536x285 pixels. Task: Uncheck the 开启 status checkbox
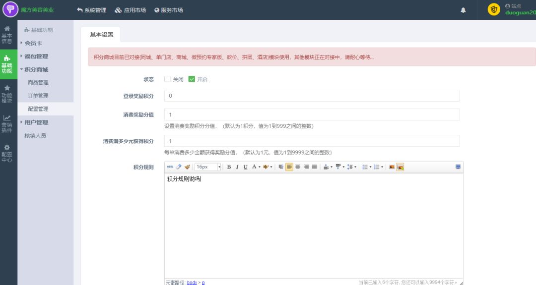[192, 79]
